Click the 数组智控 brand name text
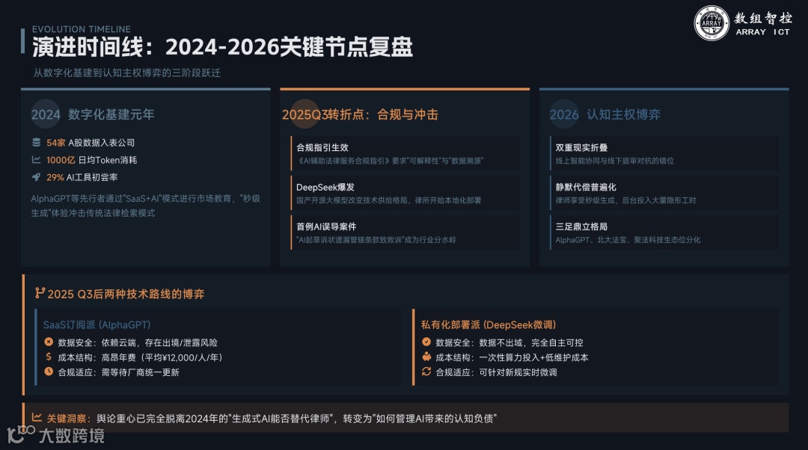The height and width of the screenshot is (450, 808). click(763, 18)
